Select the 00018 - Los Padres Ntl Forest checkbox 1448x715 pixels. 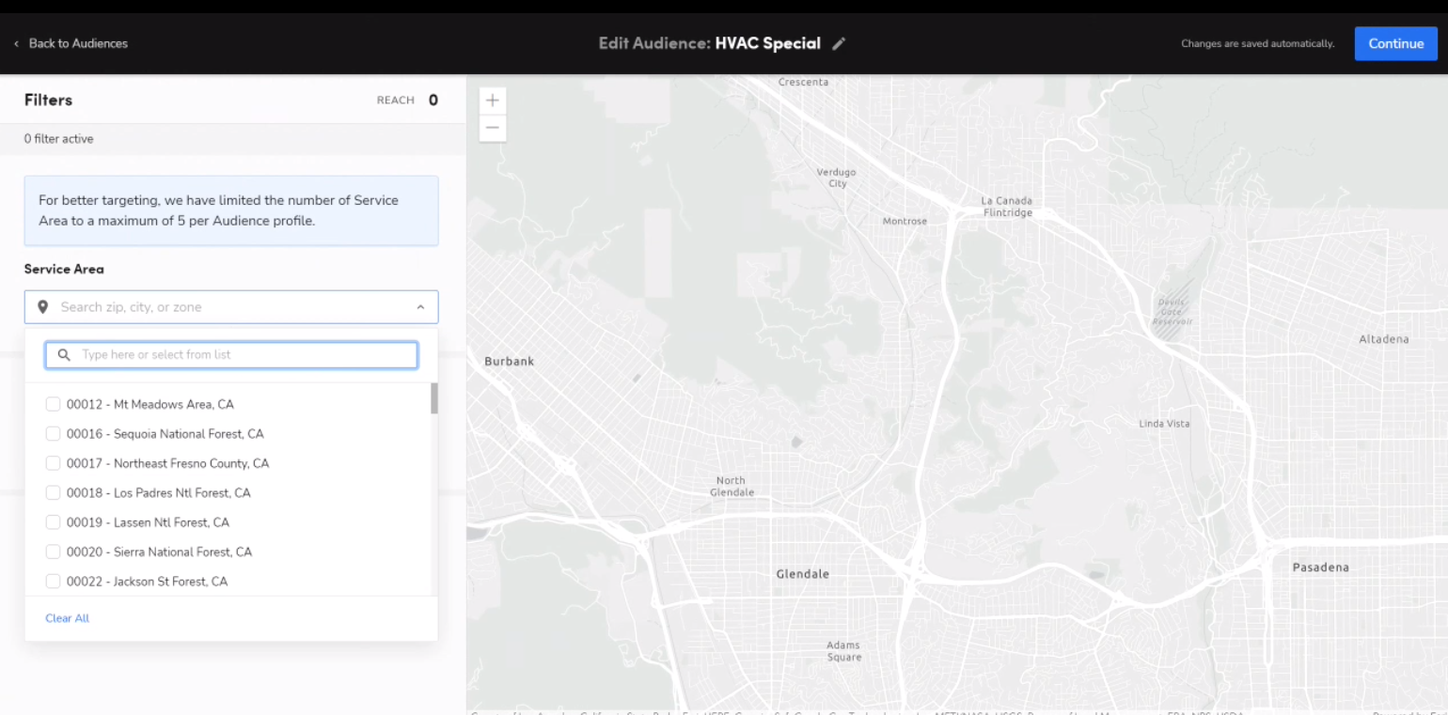[x=54, y=493]
